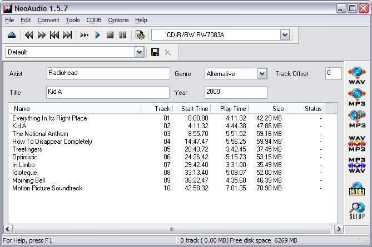Sort by the Start Time column header

click(x=192, y=109)
